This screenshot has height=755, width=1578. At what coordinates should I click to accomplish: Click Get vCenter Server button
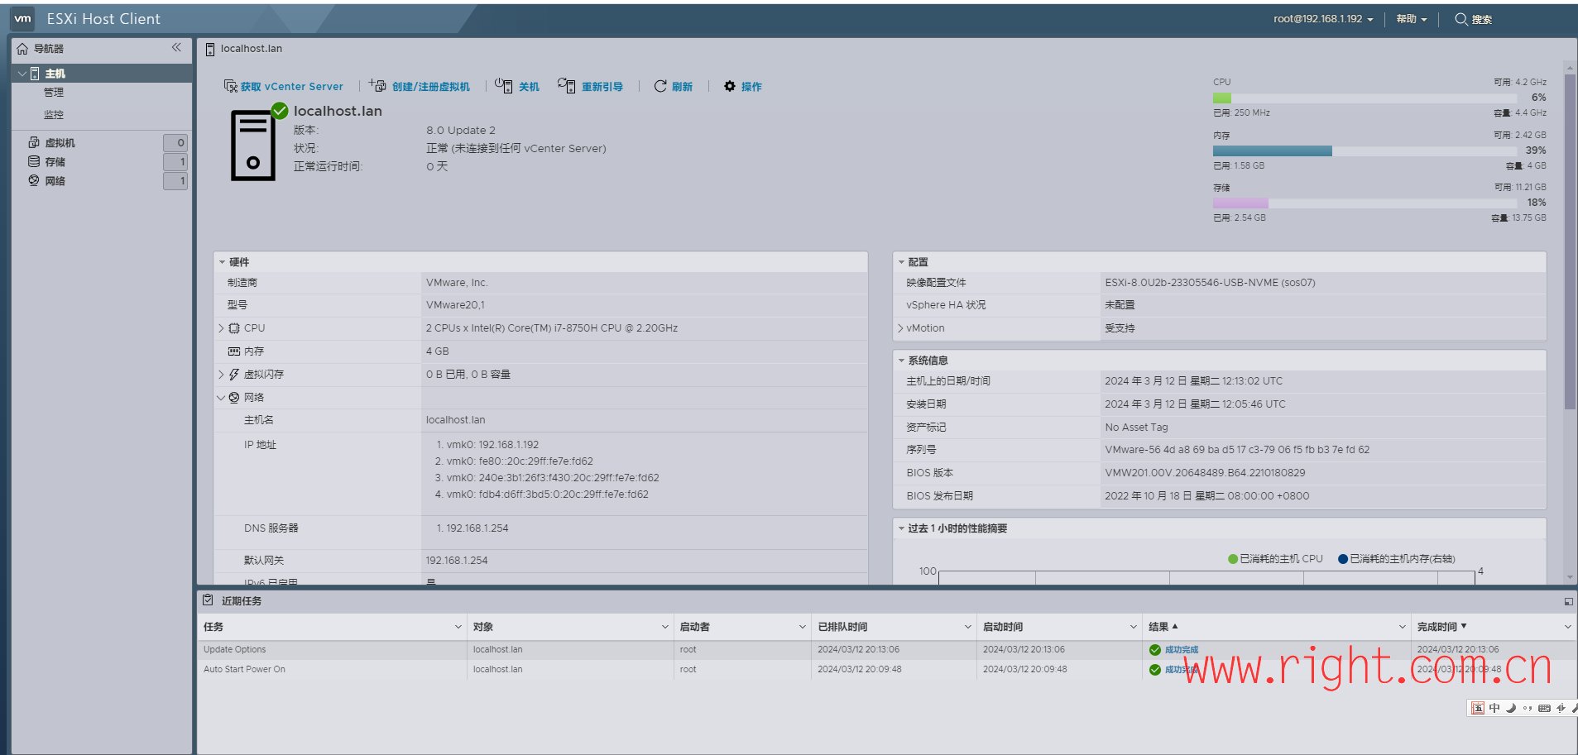tap(283, 87)
